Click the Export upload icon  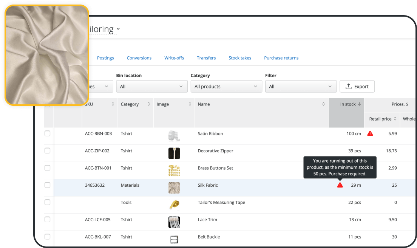click(348, 86)
